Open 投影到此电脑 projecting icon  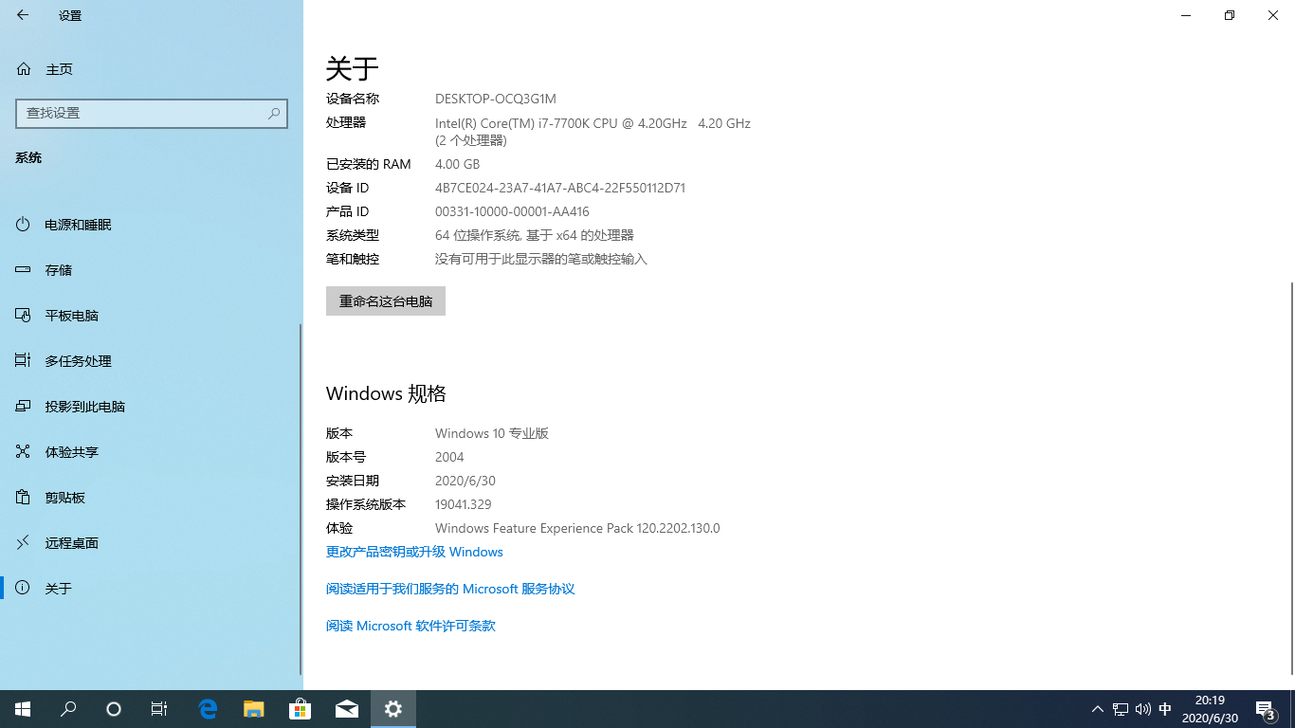point(24,407)
